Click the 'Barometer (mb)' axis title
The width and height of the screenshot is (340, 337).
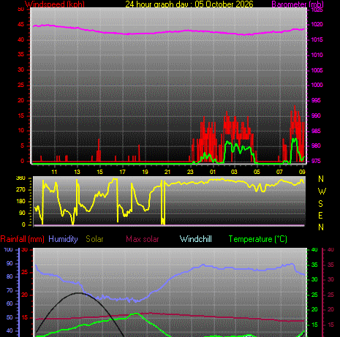pos(298,4)
